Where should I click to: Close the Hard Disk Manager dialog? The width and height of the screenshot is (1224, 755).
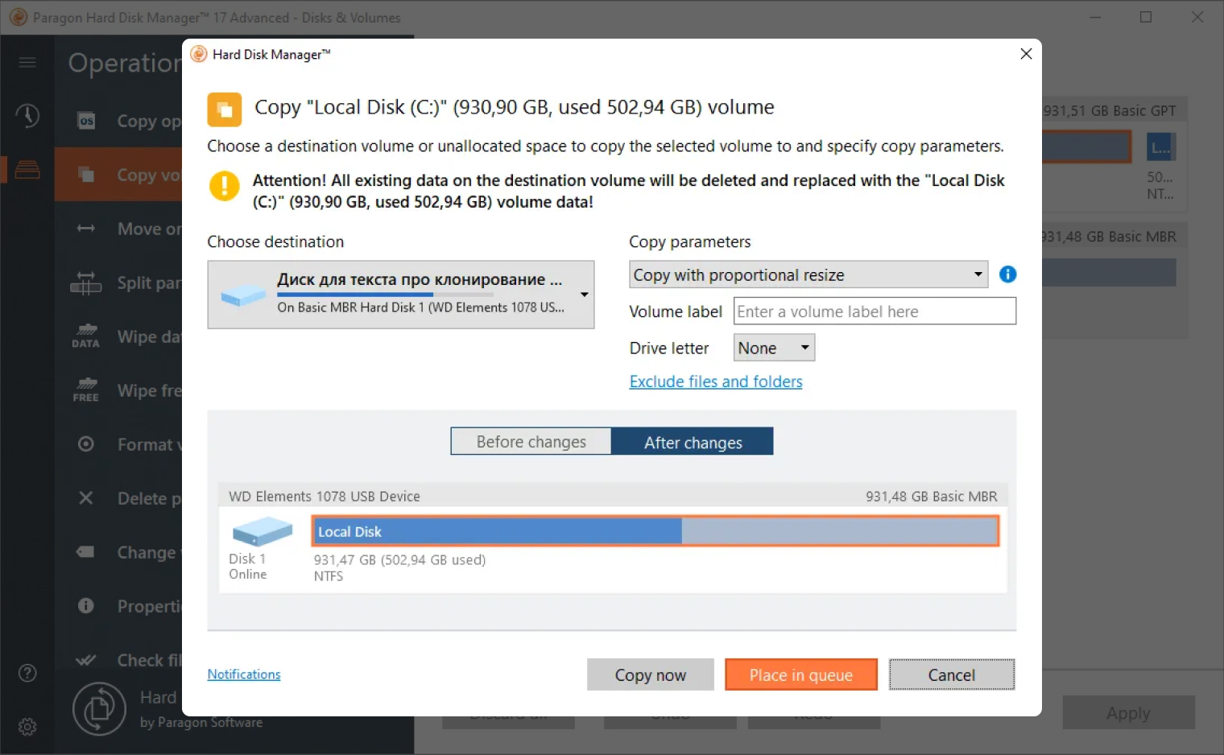tap(1026, 54)
